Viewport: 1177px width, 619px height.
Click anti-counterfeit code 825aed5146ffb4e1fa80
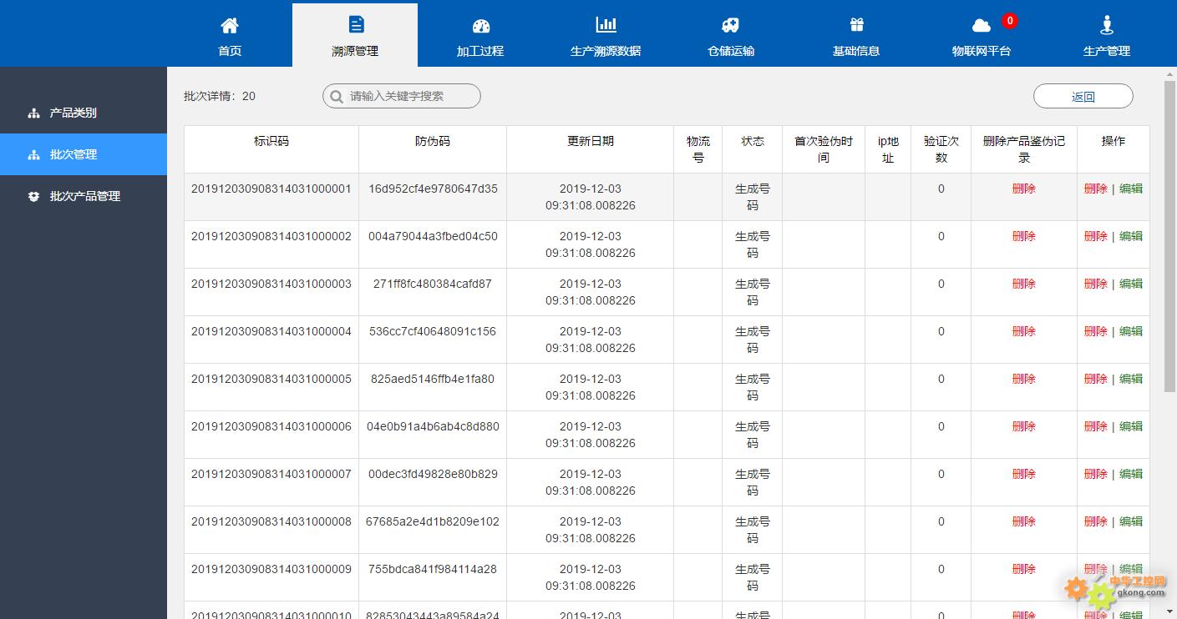pos(433,379)
